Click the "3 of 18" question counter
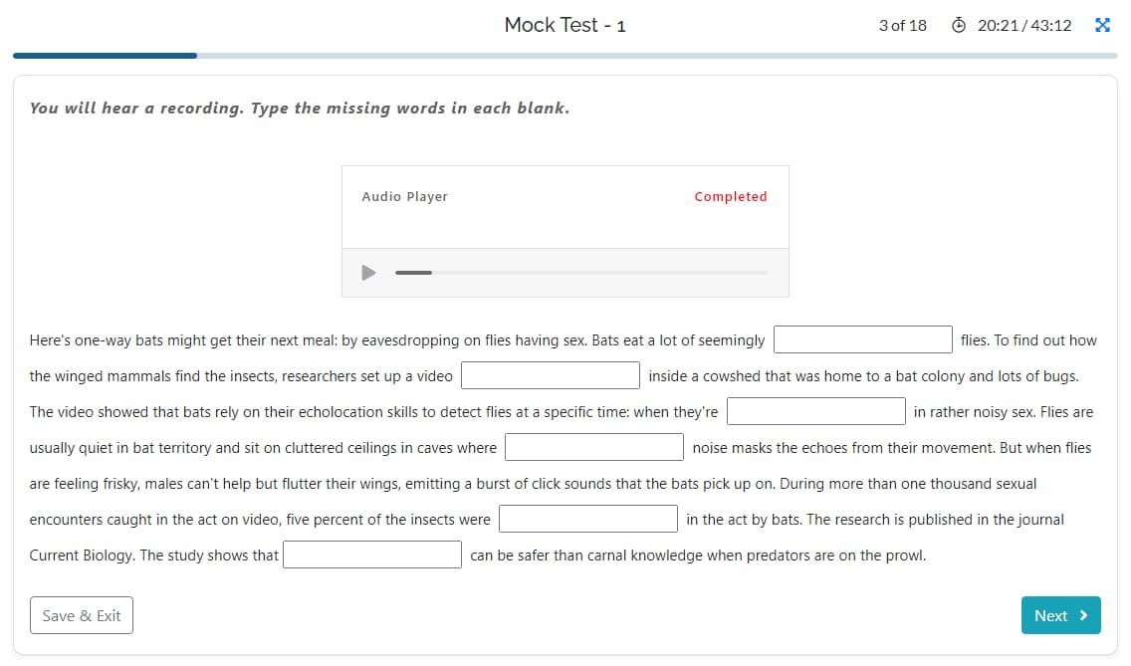Viewport: 1131px width, 666px height. pyautogui.click(x=902, y=25)
